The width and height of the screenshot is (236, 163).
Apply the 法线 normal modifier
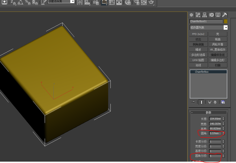pos(198,65)
